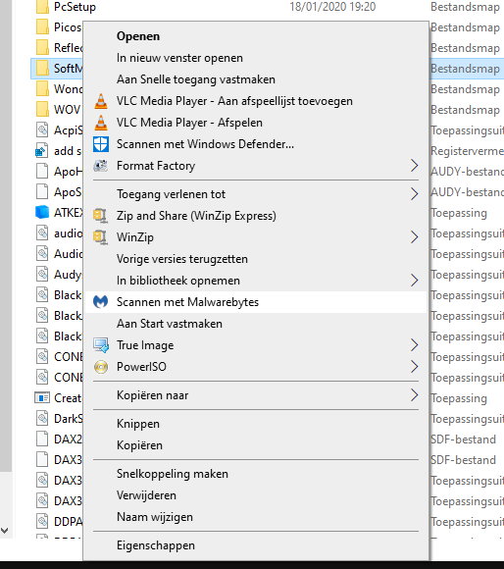Click 'AUDY-bestand' type in the ApoH row
This screenshot has height=569, width=504.
click(467, 172)
